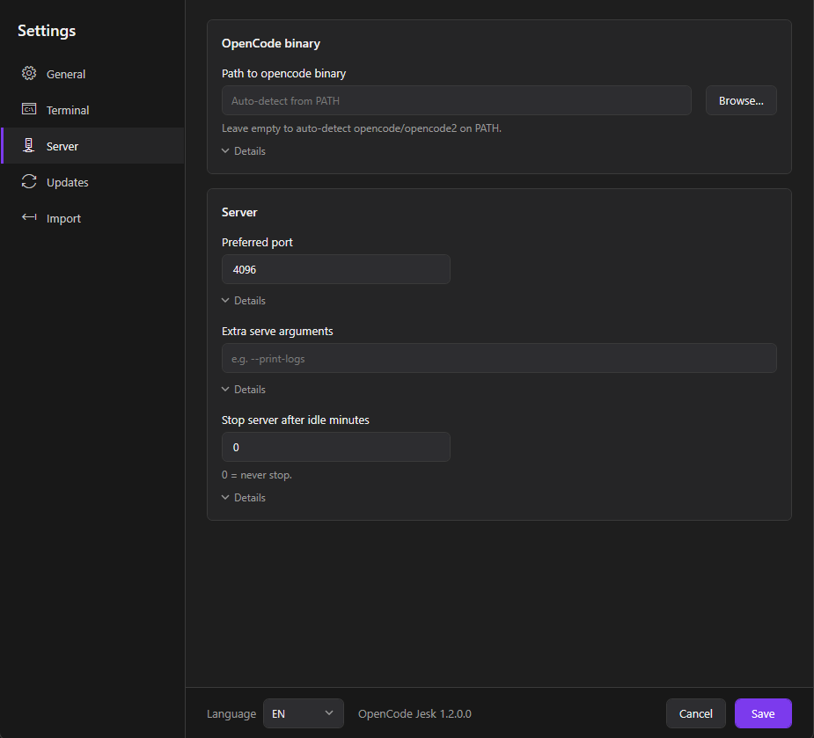Click the 'Preferred port' label
Screen dimensions: 814x738
coord(257,243)
